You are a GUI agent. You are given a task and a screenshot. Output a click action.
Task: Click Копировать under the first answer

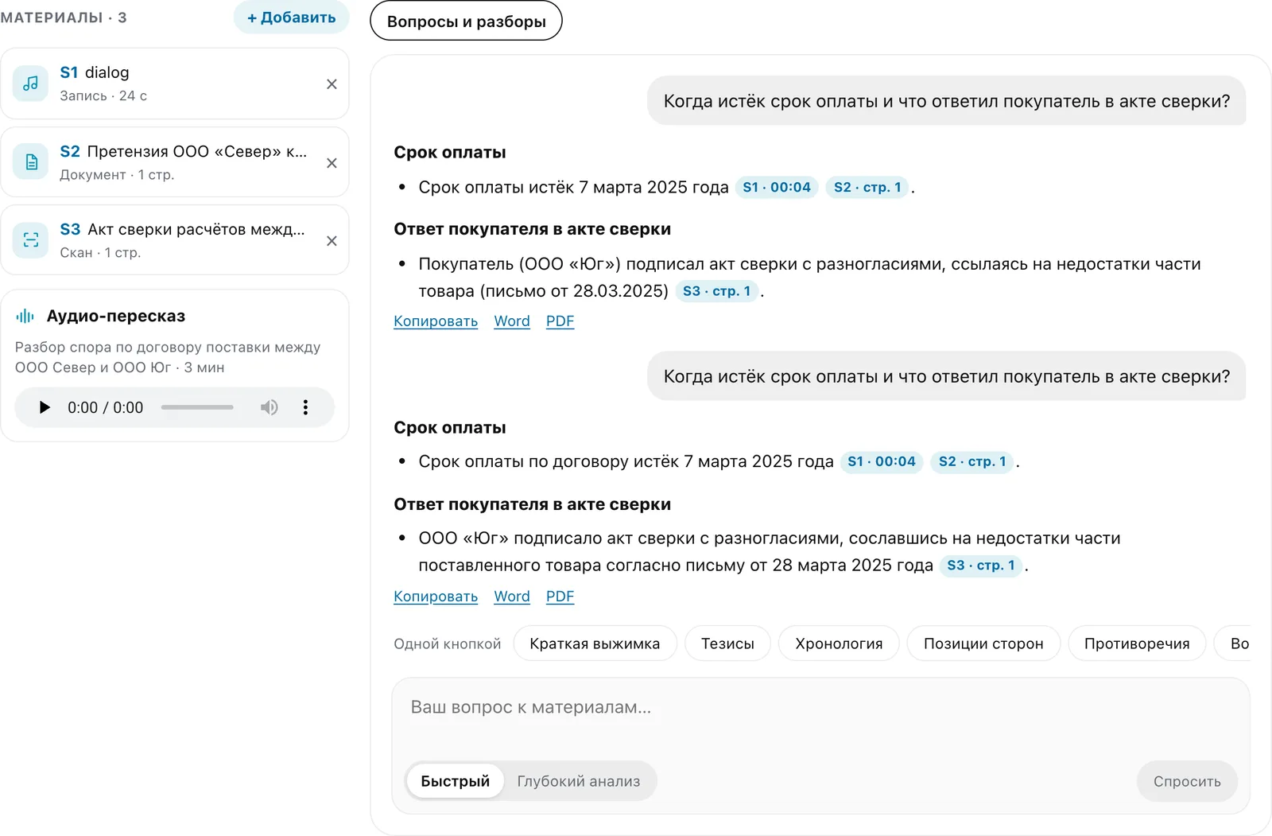[436, 321]
